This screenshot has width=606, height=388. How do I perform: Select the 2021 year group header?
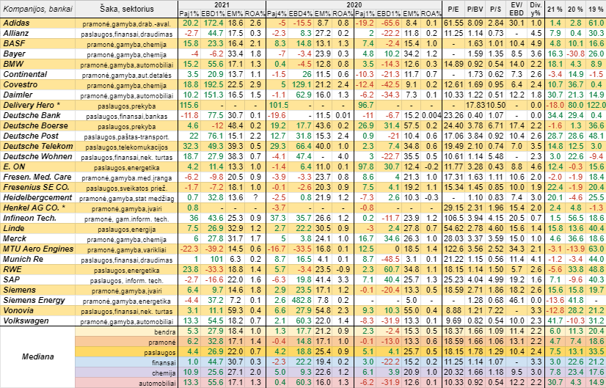[222, 4]
